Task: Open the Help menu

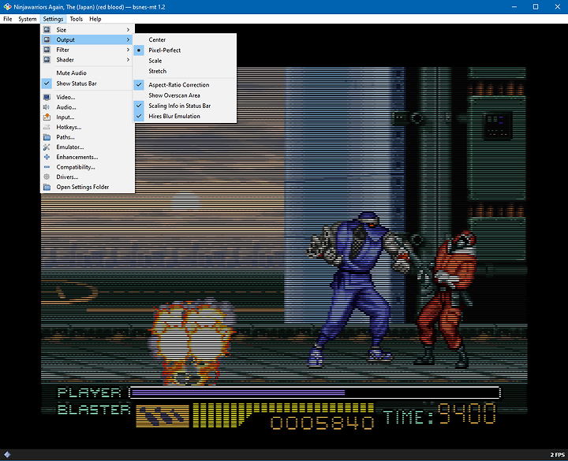Action: point(95,19)
